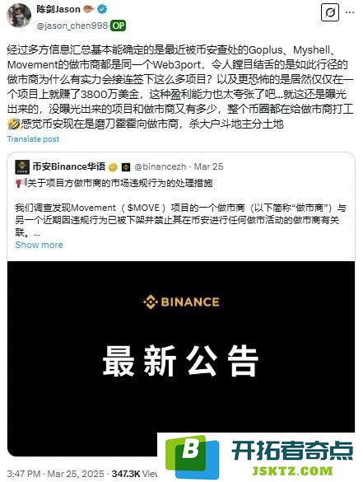Viewport: 363px width, 482px height.
Task: Click the Binance affiliate square badge
Action: [126, 167]
